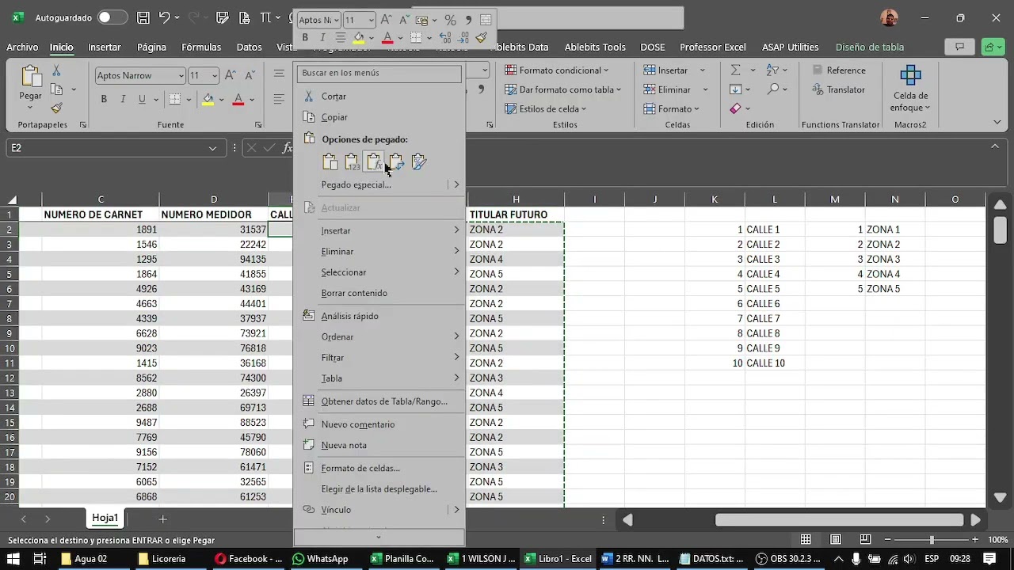Choose the Paste Formulas (fx) clipboard icon
Viewport: 1014px width, 570px height.
coord(374,162)
